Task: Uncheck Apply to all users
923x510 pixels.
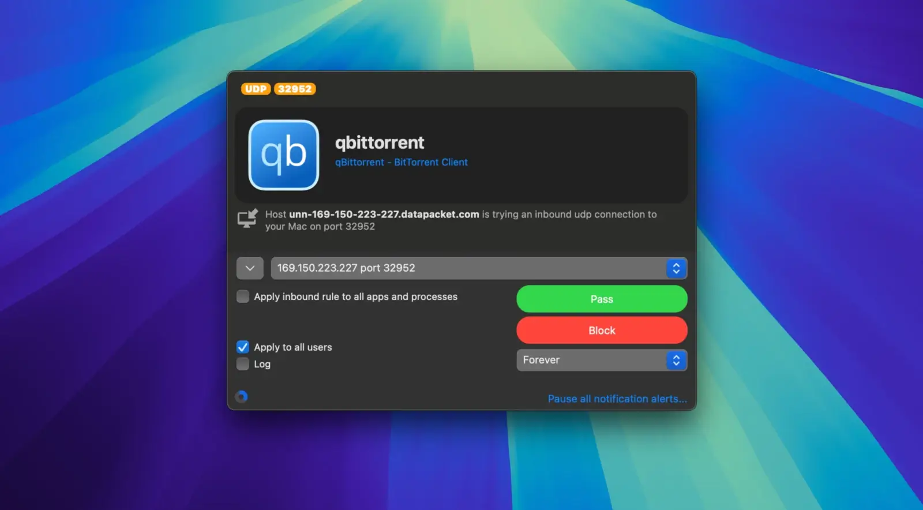Action: (x=243, y=347)
